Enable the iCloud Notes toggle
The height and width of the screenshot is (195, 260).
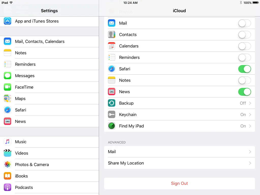click(x=245, y=80)
